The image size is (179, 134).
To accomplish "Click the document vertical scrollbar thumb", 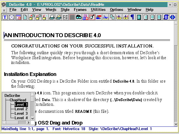I will (x=176, y=35).
